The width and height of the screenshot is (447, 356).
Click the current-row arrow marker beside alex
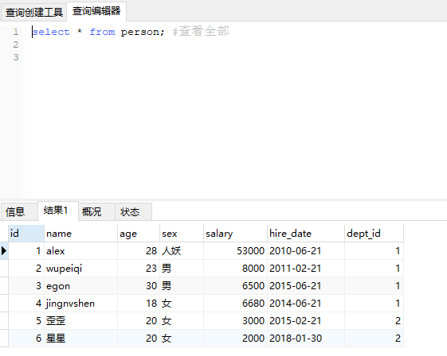pos(4,251)
